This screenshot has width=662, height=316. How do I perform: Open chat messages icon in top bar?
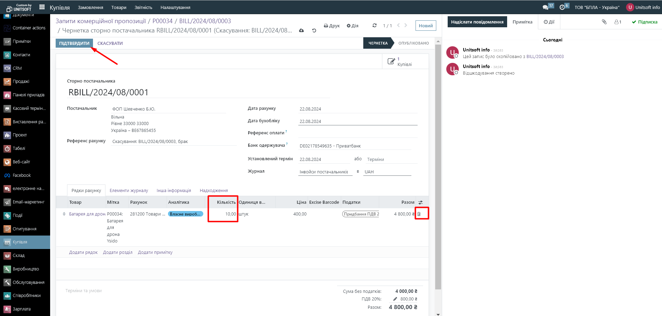(x=546, y=7)
